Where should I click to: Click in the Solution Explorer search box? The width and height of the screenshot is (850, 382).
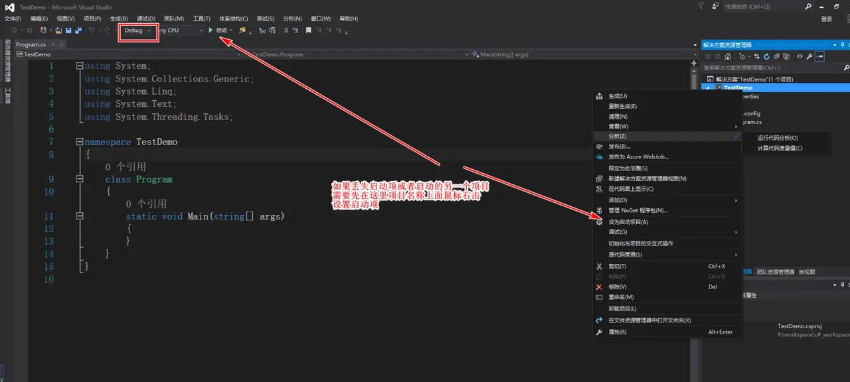[764, 67]
